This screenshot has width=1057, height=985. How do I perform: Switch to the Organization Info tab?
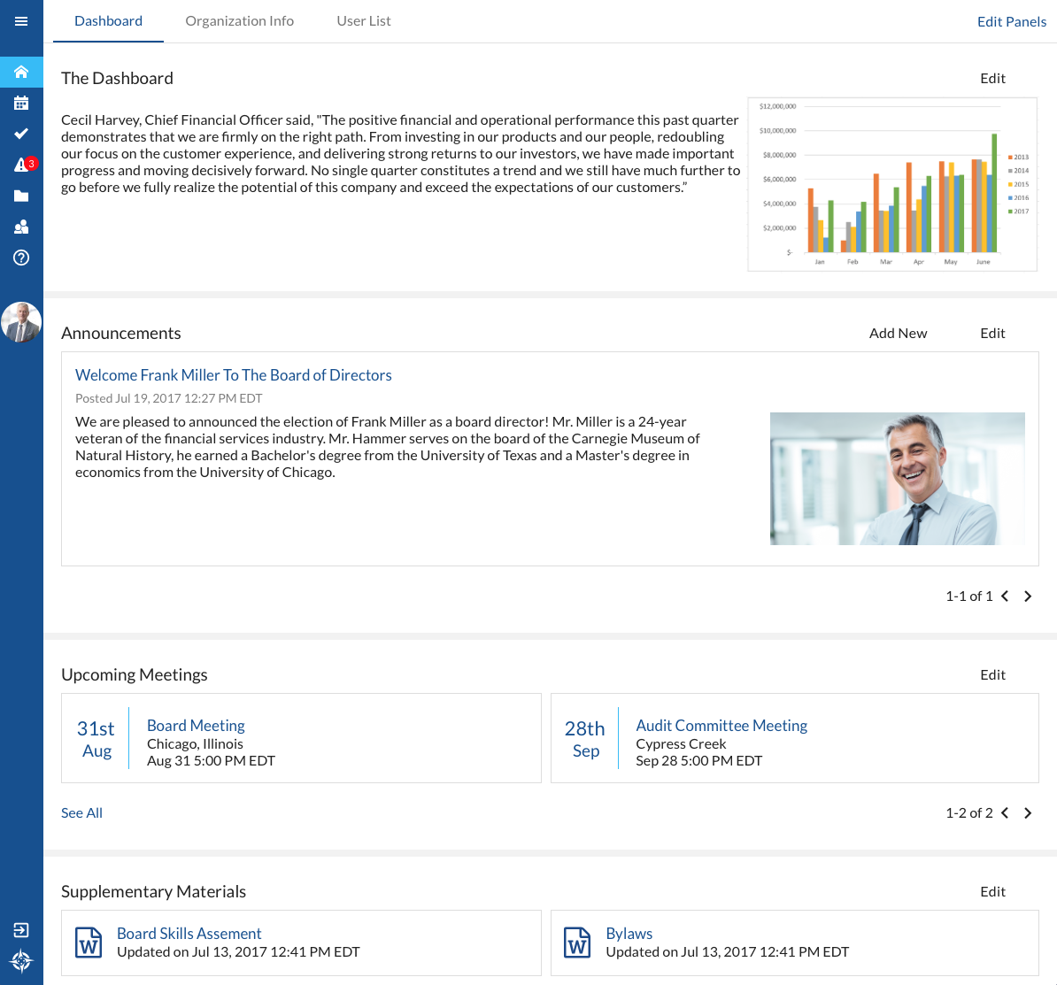pos(239,20)
